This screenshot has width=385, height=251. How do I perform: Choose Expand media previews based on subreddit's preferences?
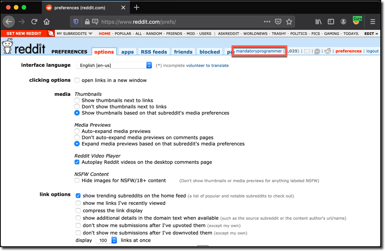(77, 144)
